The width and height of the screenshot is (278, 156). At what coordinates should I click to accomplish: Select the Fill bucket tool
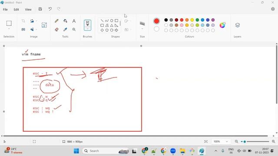pyautogui.click(x=65, y=21)
